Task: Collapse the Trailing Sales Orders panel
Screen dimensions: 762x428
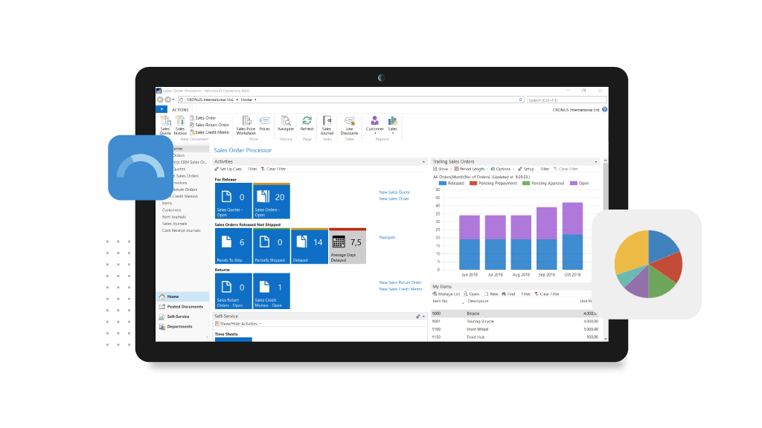Action: click(595, 161)
